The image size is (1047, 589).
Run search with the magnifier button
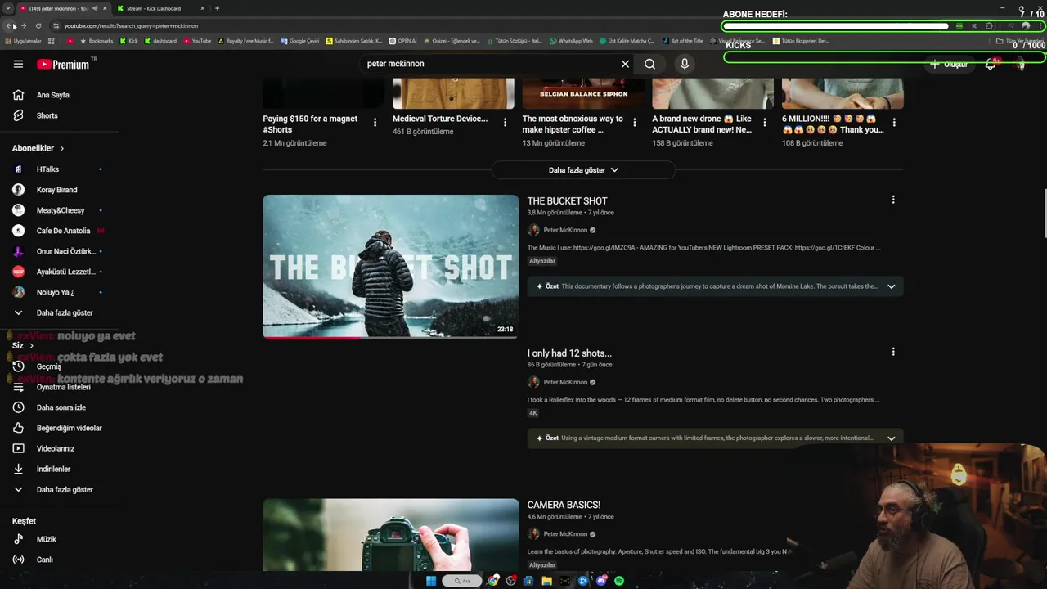(x=649, y=64)
